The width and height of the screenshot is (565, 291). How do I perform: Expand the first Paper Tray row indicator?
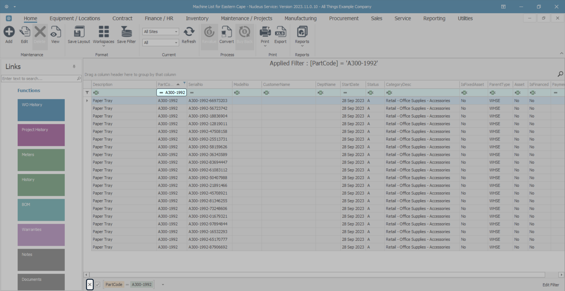click(87, 101)
